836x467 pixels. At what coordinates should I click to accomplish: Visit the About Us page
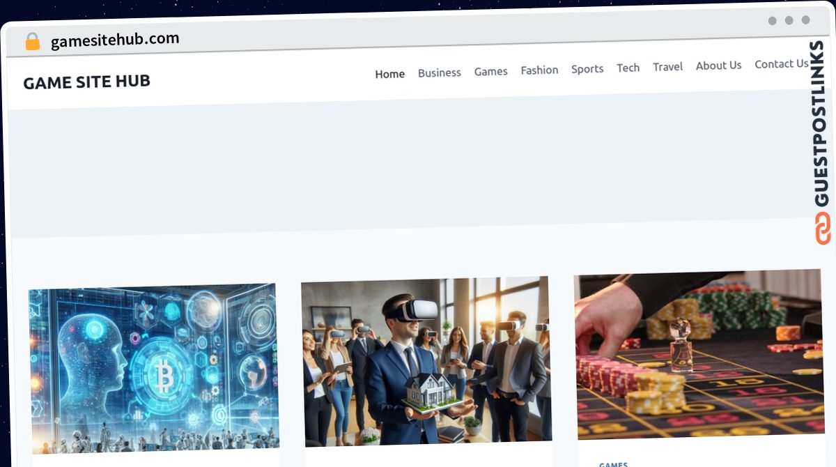point(718,66)
